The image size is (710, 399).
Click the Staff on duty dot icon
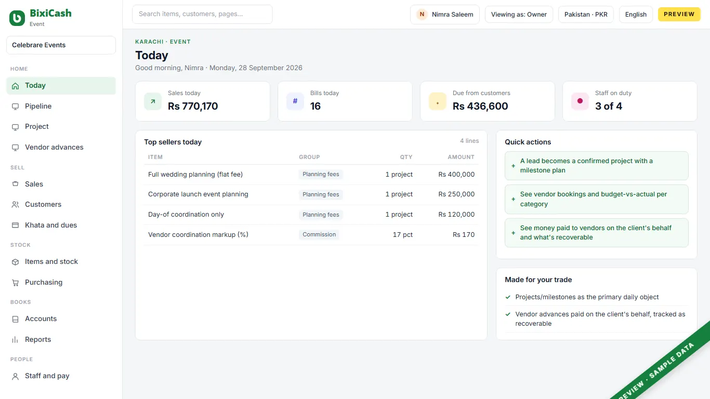point(580,101)
